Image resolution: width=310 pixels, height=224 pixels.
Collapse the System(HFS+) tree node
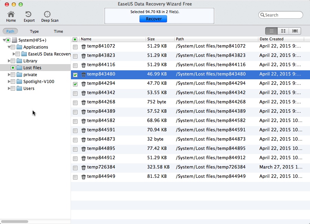pyautogui.click(x=4, y=40)
